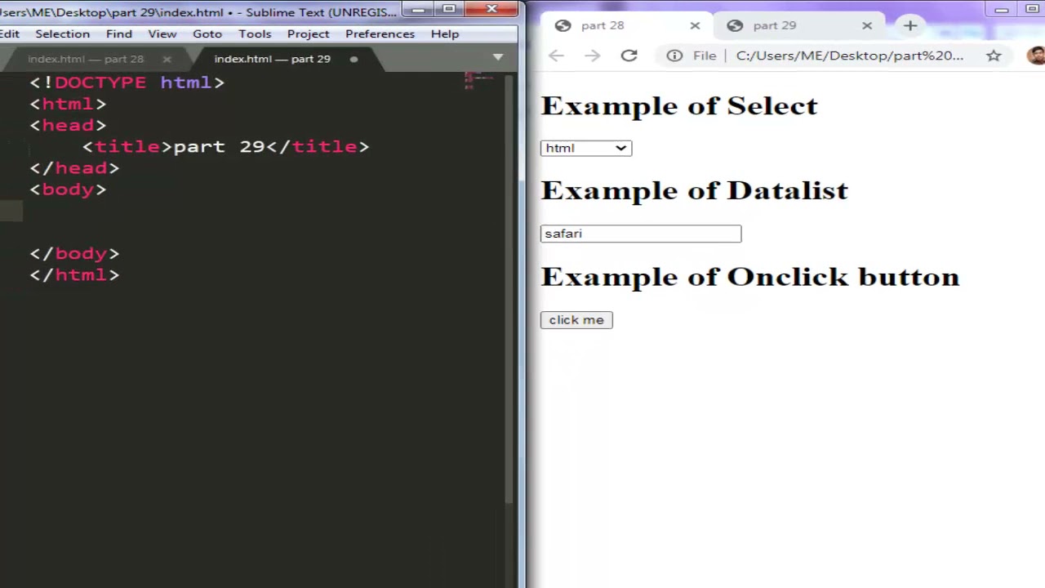Click the 'Example of Datalist' heading

coord(694,190)
